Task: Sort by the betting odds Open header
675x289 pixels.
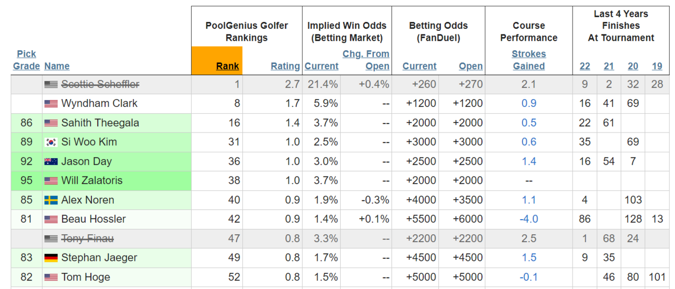Action: [x=471, y=66]
